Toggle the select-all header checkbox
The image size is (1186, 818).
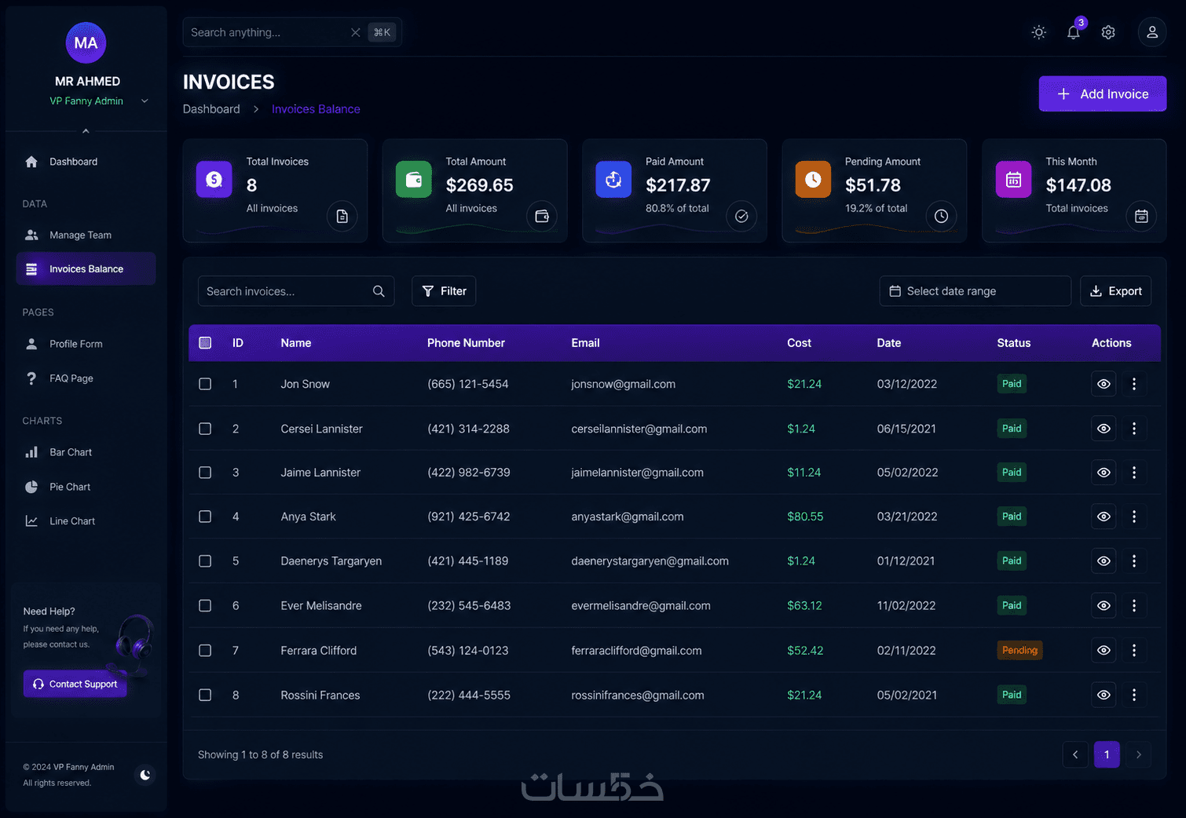[205, 343]
